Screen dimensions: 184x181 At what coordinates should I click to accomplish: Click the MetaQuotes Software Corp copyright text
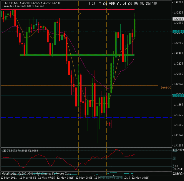click(x=37, y=174)
